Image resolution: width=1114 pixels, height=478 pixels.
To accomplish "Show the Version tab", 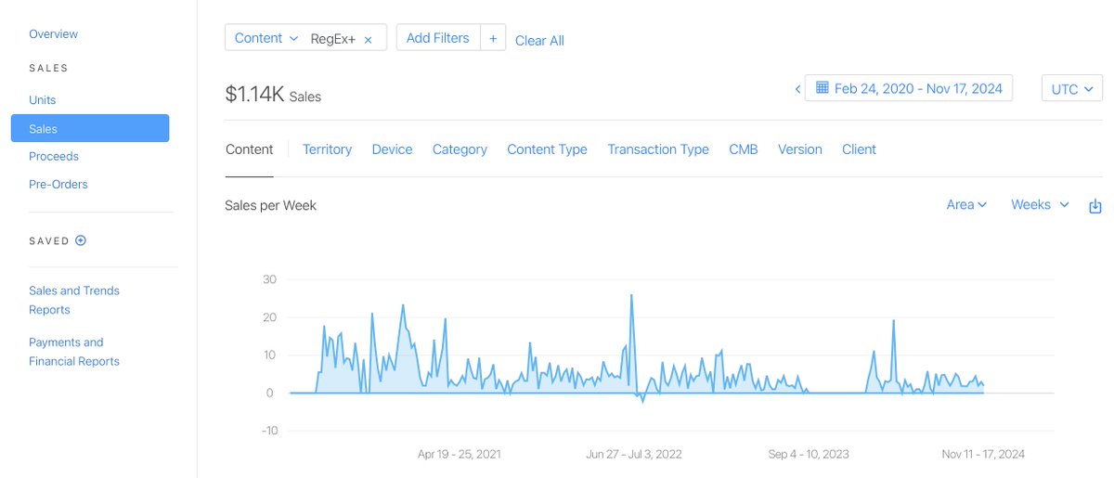I will click(800, 149).
